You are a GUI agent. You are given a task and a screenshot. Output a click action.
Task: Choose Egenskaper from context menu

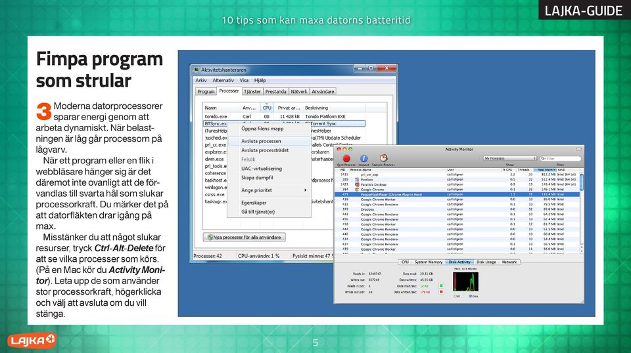(x=269, y=203)
